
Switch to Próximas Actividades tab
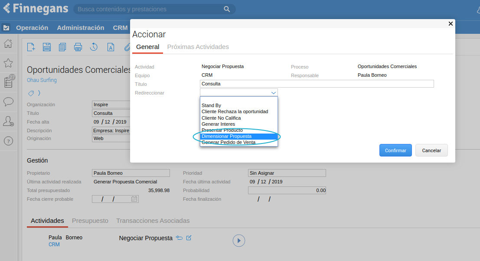pyautogui.click(x=198, y=47)
